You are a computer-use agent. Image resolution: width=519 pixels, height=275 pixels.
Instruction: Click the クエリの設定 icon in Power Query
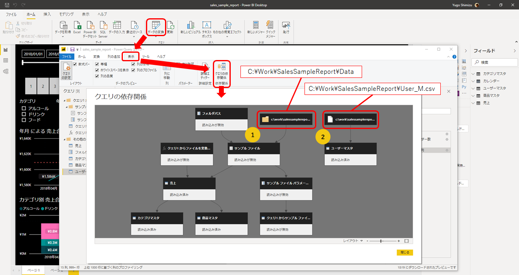click(66, 71)
